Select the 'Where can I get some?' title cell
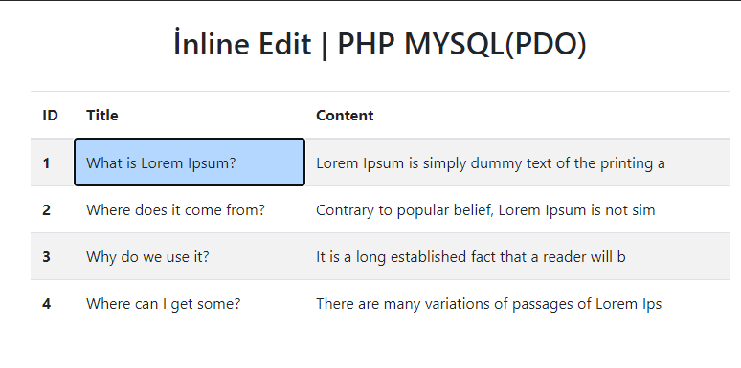The width and height of the screenshot is (741, 368). pos(190,303)
